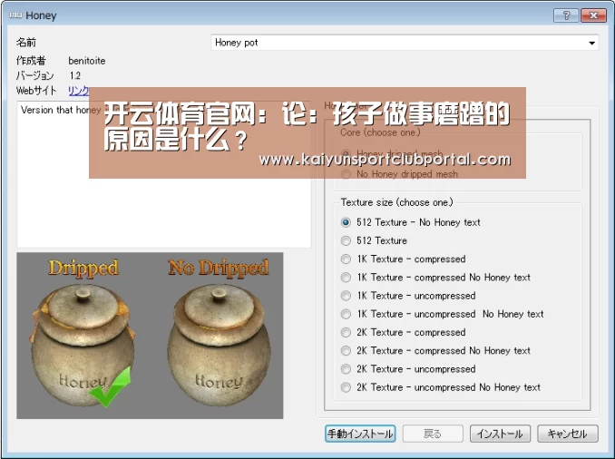Click the 戻る back button

tap(433, 434)
